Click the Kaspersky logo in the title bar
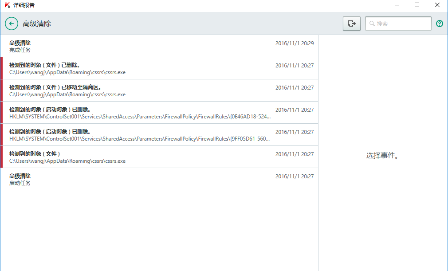The height and width of the screenshot is (271, 448). coord(7,5)
